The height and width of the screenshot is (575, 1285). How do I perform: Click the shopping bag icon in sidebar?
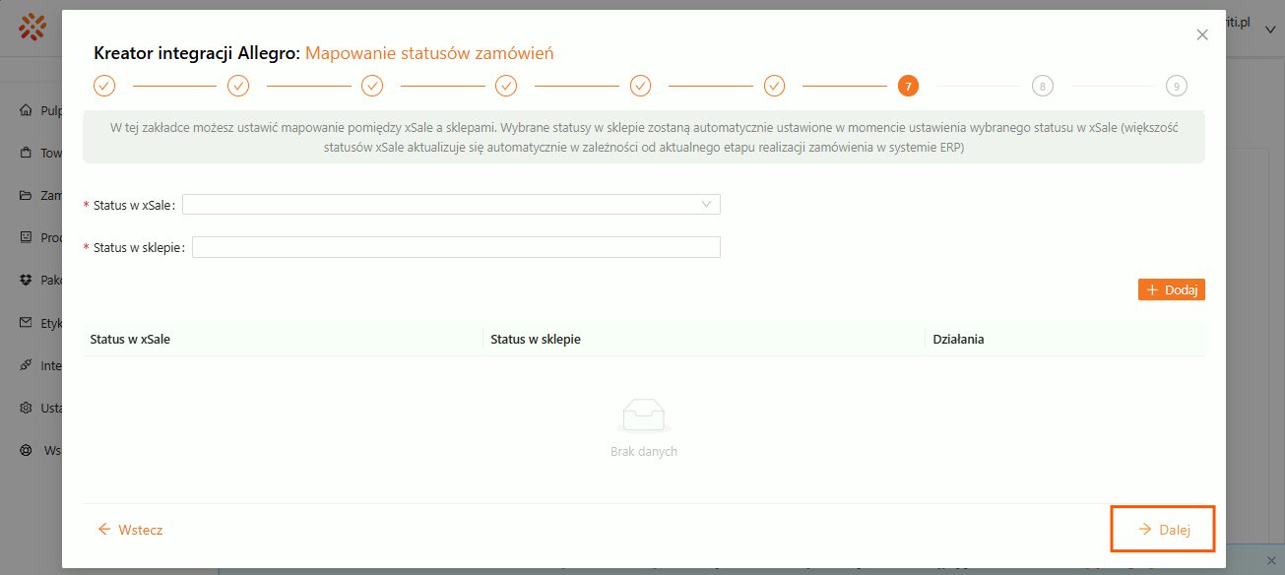click(27, 153)
